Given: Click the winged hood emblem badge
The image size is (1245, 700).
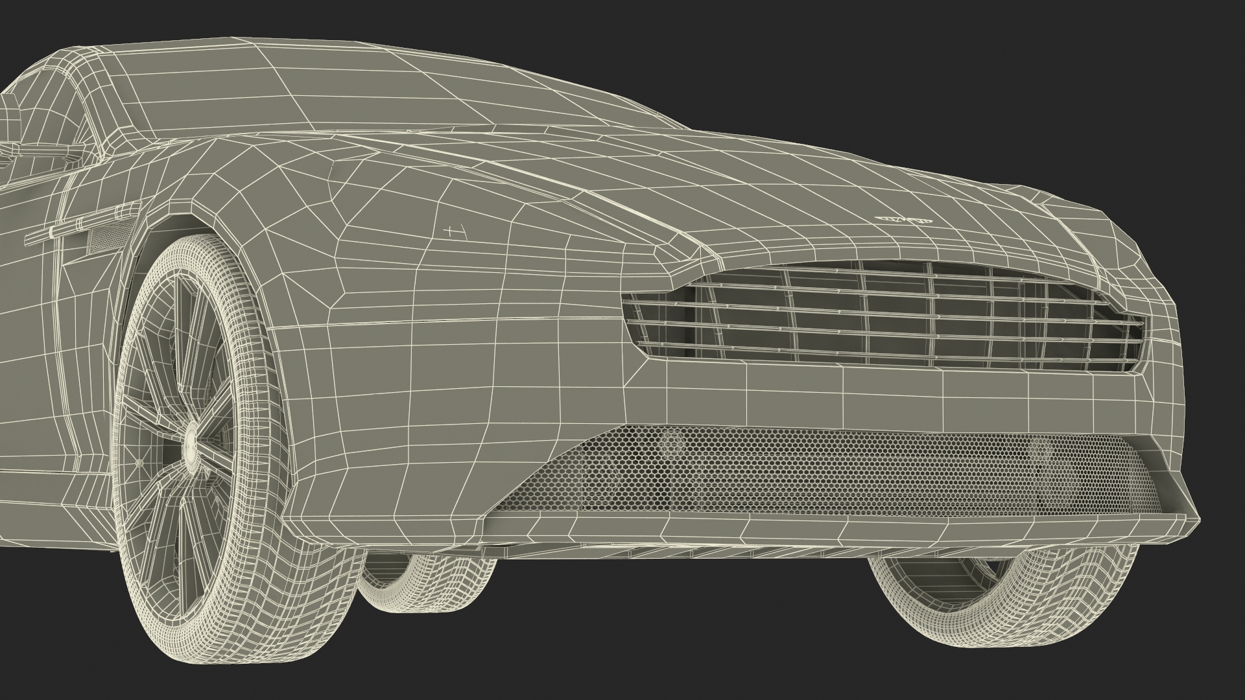Looking at the screenshot, I should (x=903, y=220).
